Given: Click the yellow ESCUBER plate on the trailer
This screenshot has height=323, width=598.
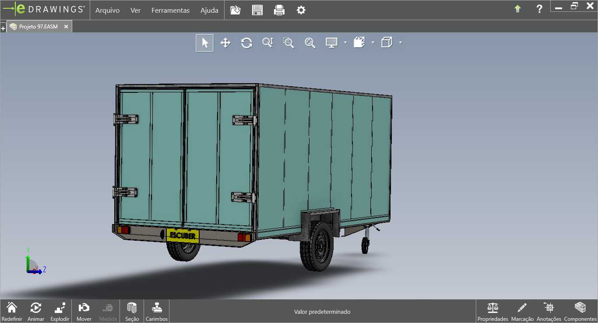Looking at the screenshot, I should click(183, 235).
